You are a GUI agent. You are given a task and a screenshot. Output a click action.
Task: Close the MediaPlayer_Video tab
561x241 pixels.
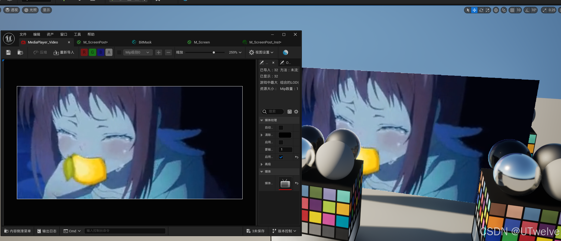pos(69,42)
